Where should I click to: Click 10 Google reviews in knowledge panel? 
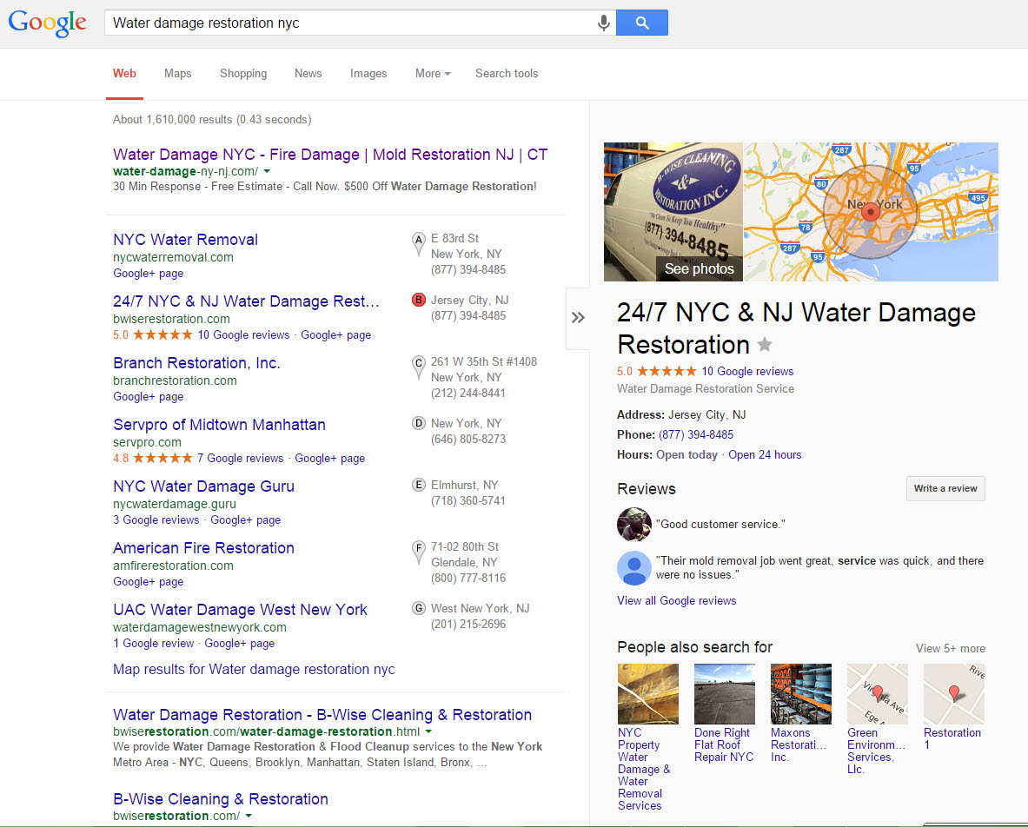click(747, 371)
